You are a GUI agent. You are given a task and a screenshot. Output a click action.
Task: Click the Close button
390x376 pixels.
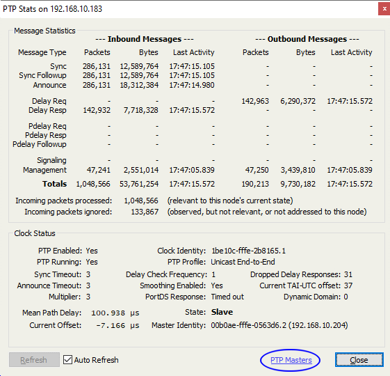coord(359,360)
